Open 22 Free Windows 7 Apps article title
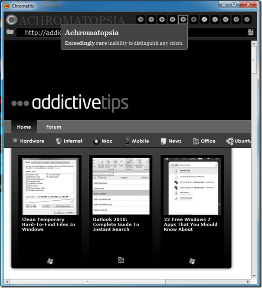The width and height of the screenshot is (262, 288). pyautogui.click(x=190, y=224)
